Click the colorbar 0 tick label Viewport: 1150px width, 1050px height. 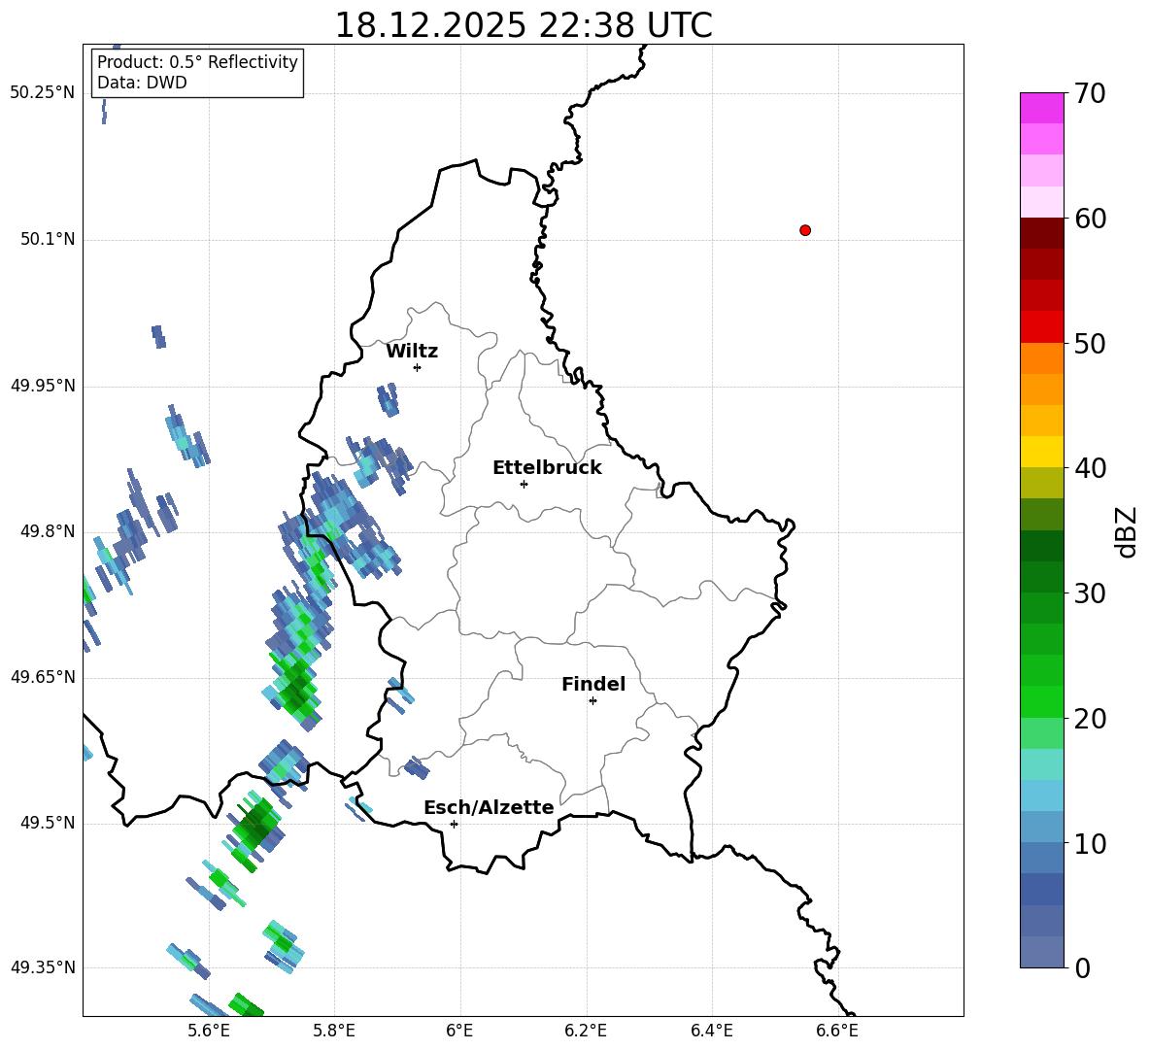tap(1082, 967)
